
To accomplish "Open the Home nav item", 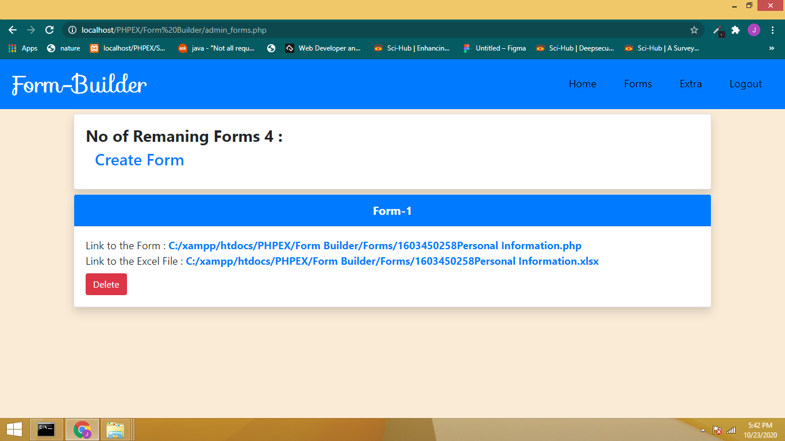I will tap(583, 84).
